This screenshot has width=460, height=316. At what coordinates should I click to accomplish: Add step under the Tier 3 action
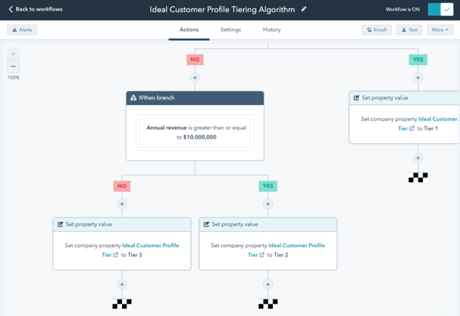tap(122, 285)
